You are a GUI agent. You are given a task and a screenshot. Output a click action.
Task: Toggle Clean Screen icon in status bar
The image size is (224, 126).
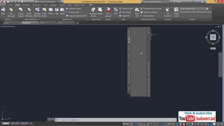[x=218, y=124]
